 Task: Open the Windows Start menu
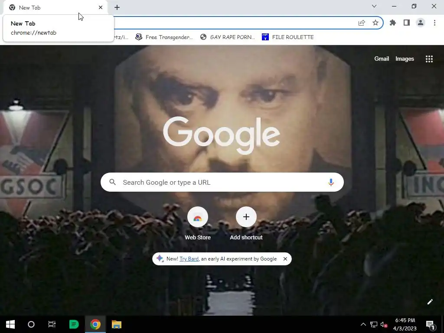coord(10,324)
